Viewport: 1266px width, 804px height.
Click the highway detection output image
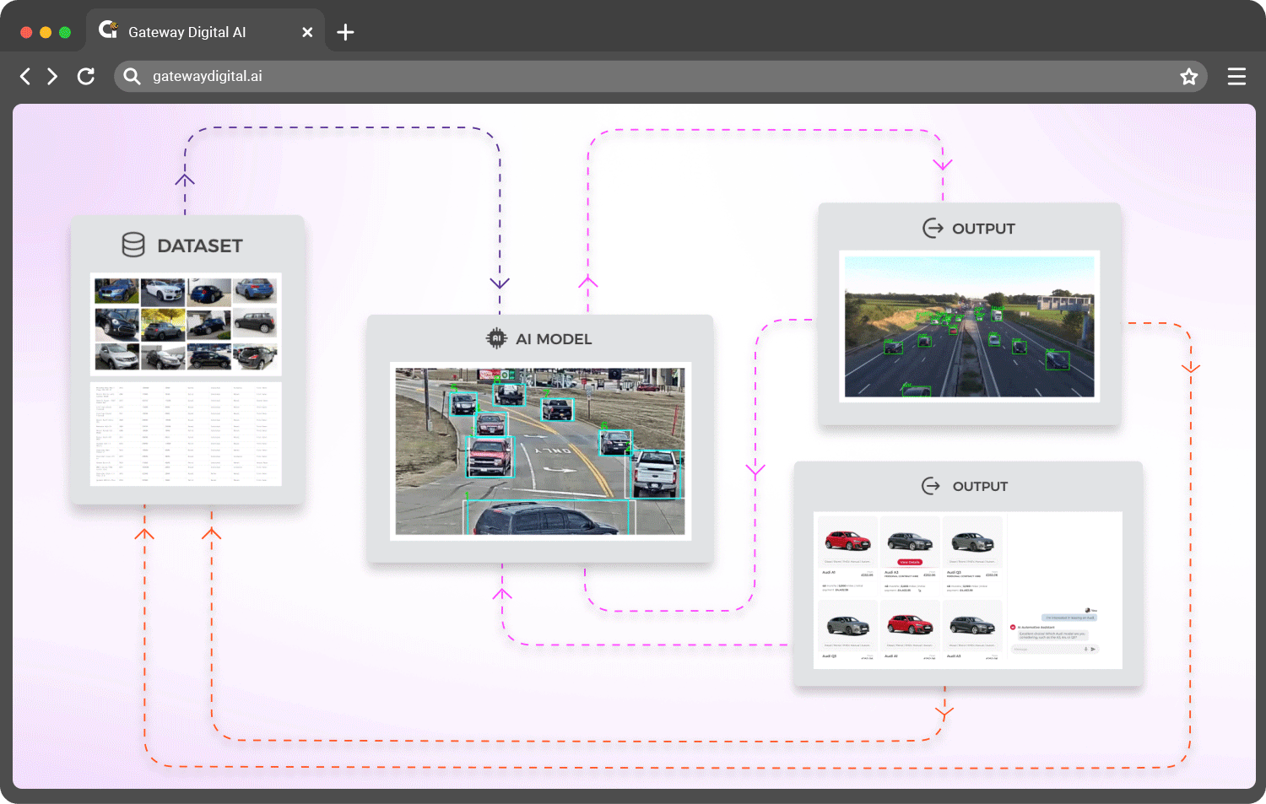point(969,326)
